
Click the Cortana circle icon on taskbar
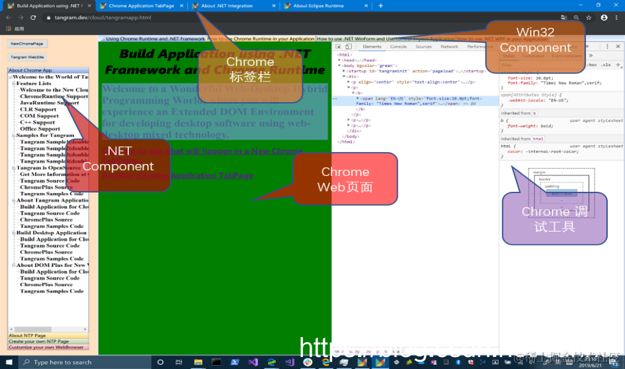(x=160, y=362)
